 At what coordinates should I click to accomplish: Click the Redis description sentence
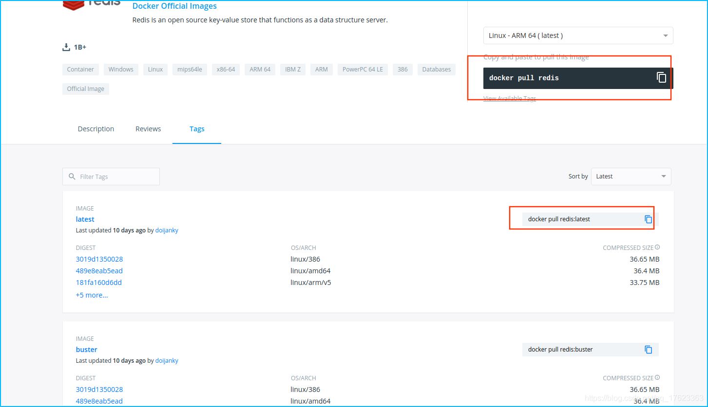260,20
